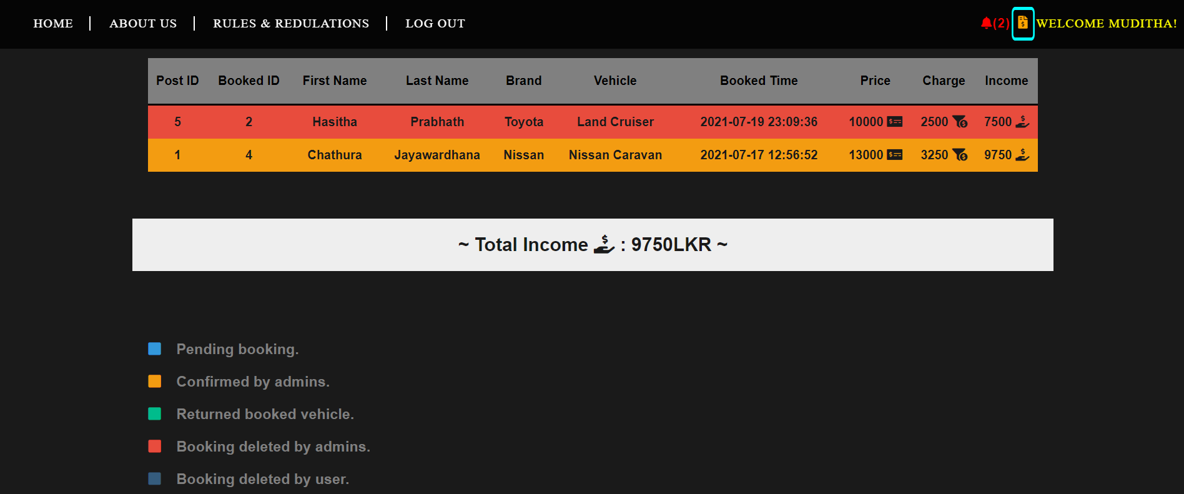The image size is (1184, 494).
Task: Click the Last Name column header
Action: 437,81
